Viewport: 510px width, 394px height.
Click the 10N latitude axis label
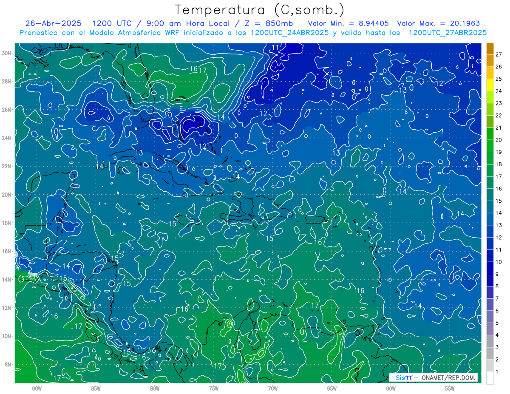point(6,336)
